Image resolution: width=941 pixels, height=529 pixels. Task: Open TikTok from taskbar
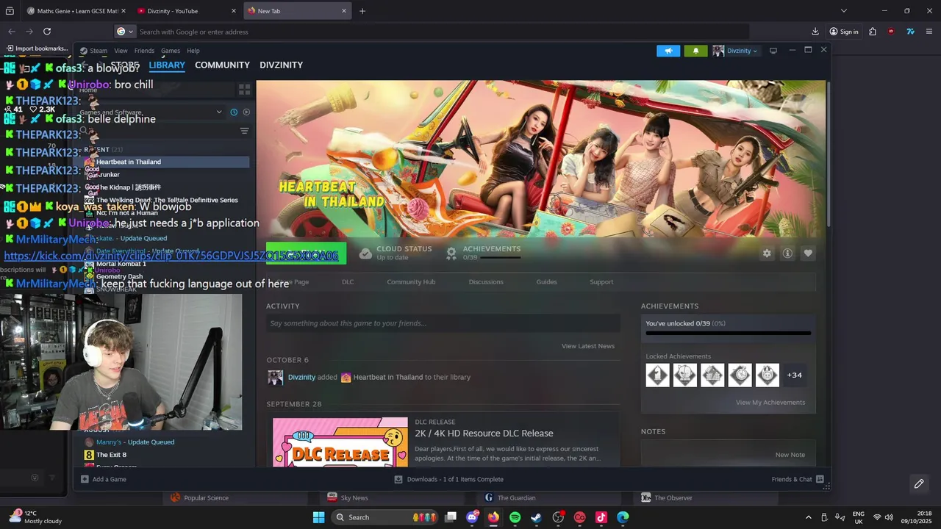601,517
